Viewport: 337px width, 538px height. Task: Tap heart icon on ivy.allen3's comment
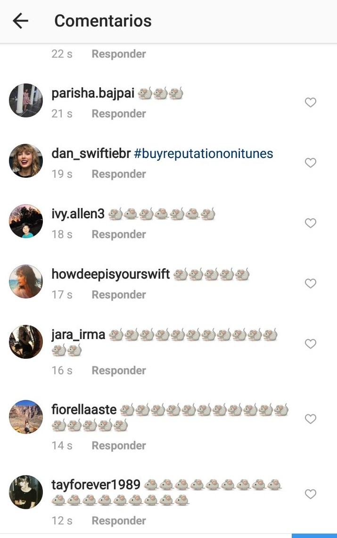[310, 223]
